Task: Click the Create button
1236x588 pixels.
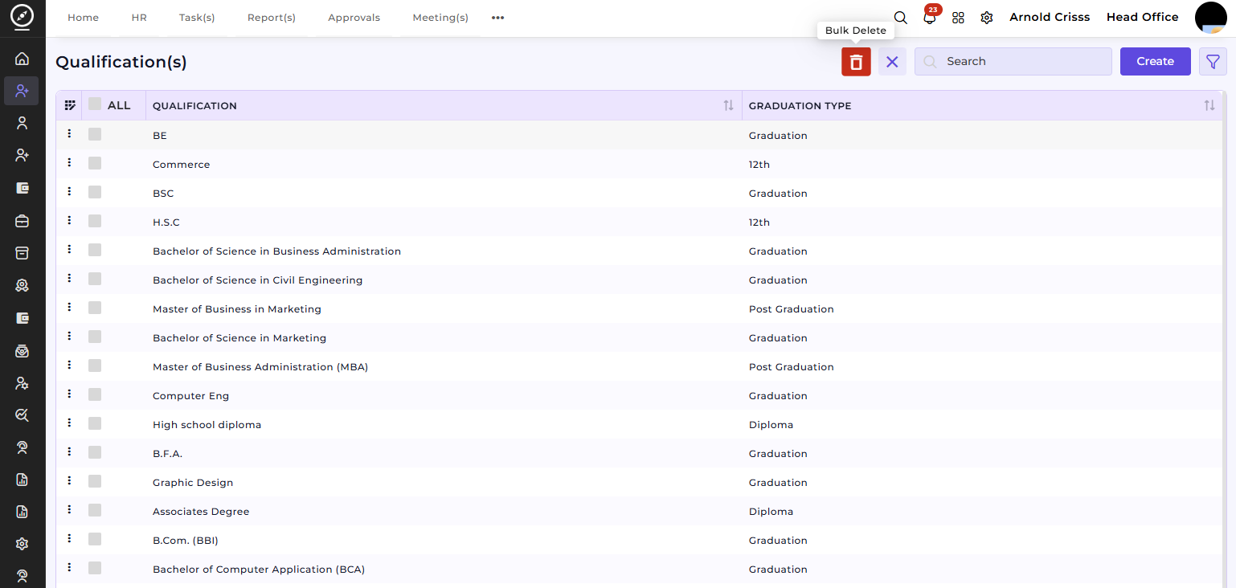Action: point(1155,62)
